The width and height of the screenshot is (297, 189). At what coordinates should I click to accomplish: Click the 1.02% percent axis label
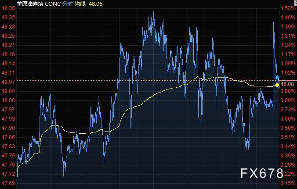[288, 73]
